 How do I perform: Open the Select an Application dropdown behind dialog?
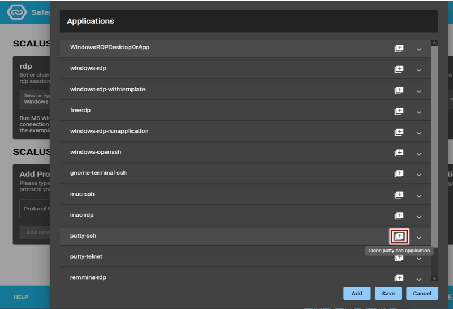[x=35, y=99]
